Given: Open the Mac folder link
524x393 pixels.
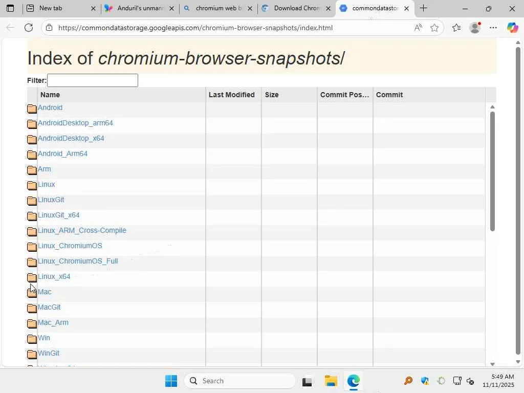Looking at the screenshot, I should [45, 292].
